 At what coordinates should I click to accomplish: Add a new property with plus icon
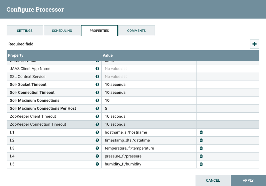click(254, 44)
